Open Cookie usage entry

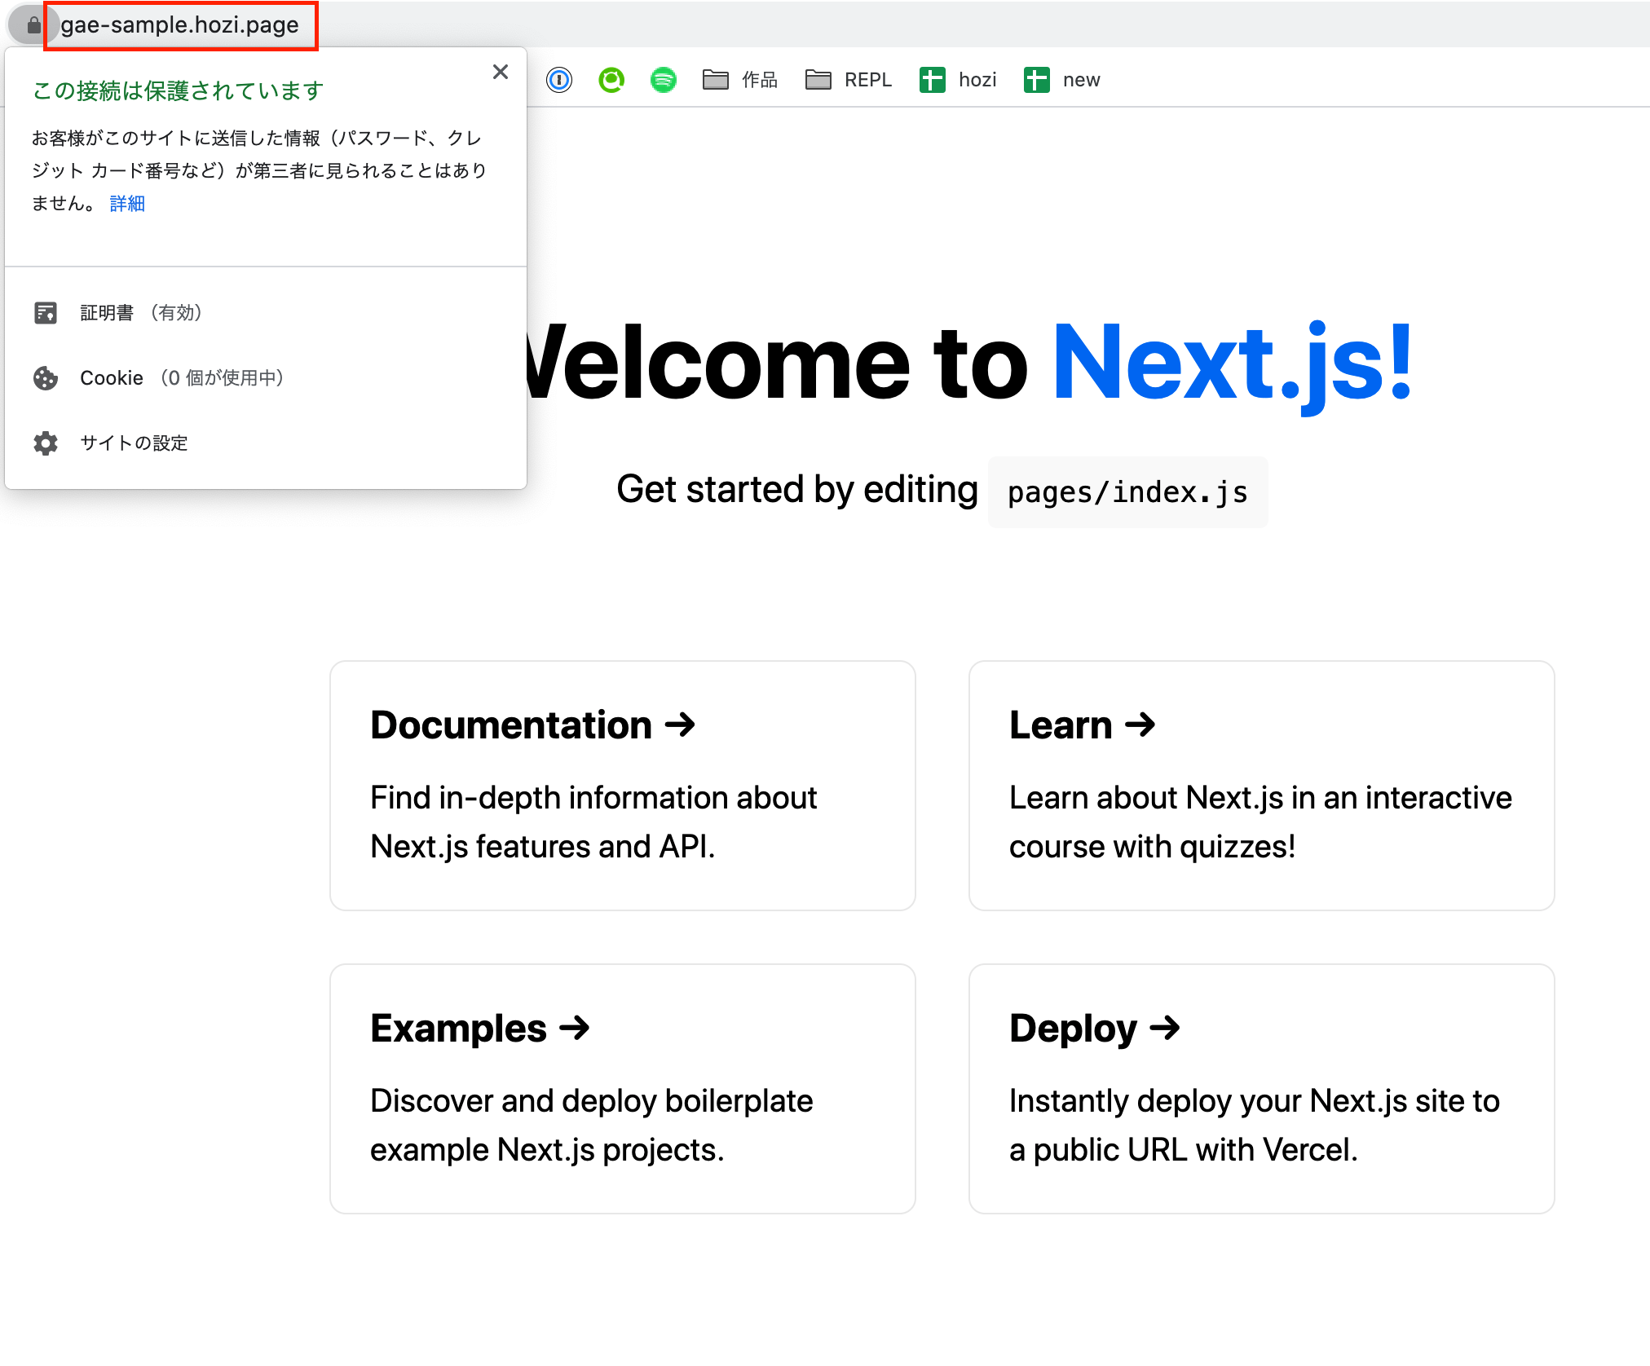click(182, 378)
